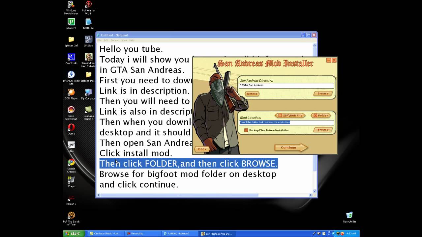Viewport: 422px width, 237px height.
Task: Click Notepad horizontal scrollbar right arrow
Action: tap(310, 195)
